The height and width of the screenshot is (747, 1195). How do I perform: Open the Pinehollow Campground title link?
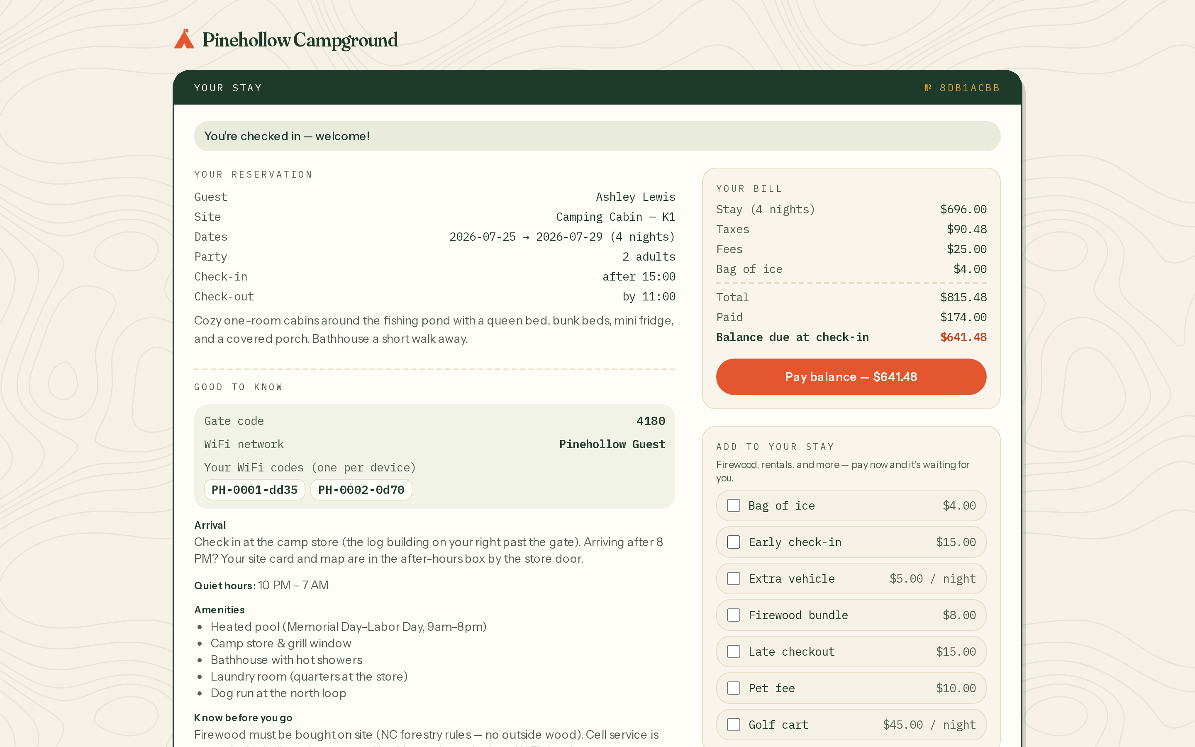click(x=300, y=40)
